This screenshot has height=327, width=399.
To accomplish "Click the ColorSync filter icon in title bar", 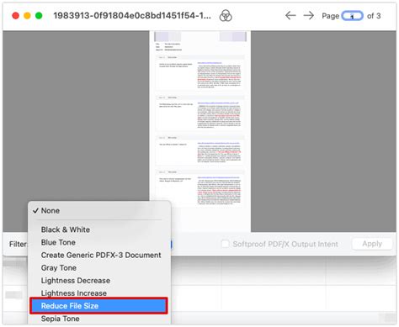I will tap(226, 16).
